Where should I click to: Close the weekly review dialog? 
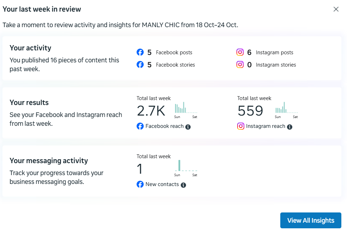(336, 9)
